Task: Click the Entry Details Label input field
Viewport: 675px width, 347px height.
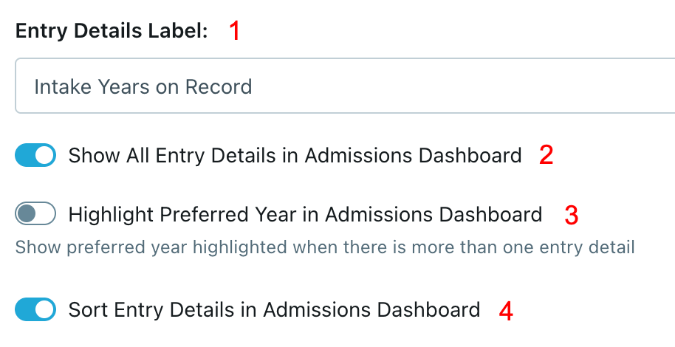Action: click(x=344, y=87)
